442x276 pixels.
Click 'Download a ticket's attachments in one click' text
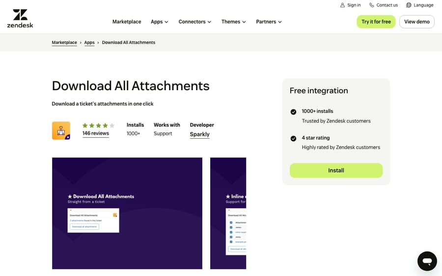click(103, 104)
